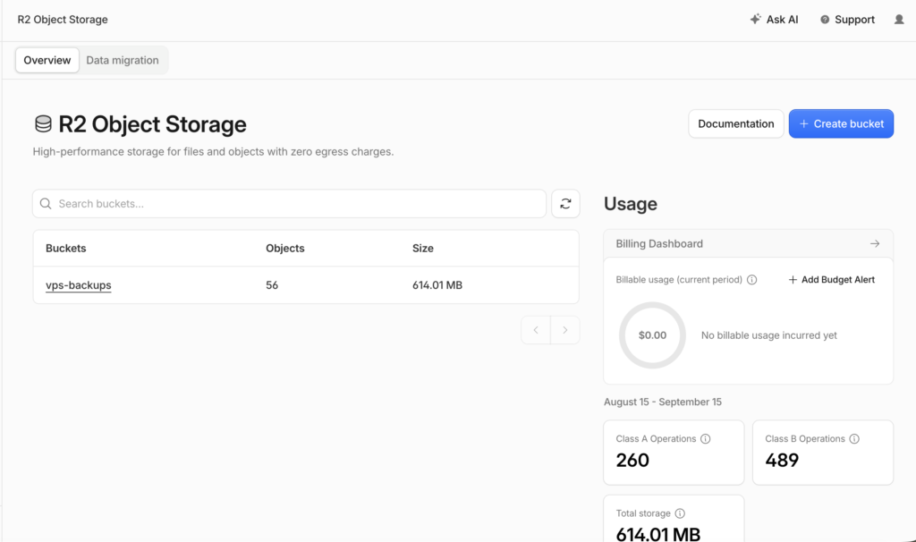Click the $0.00 usage ring
Viewport: 916px width, 542px height.
pos(652,335)
